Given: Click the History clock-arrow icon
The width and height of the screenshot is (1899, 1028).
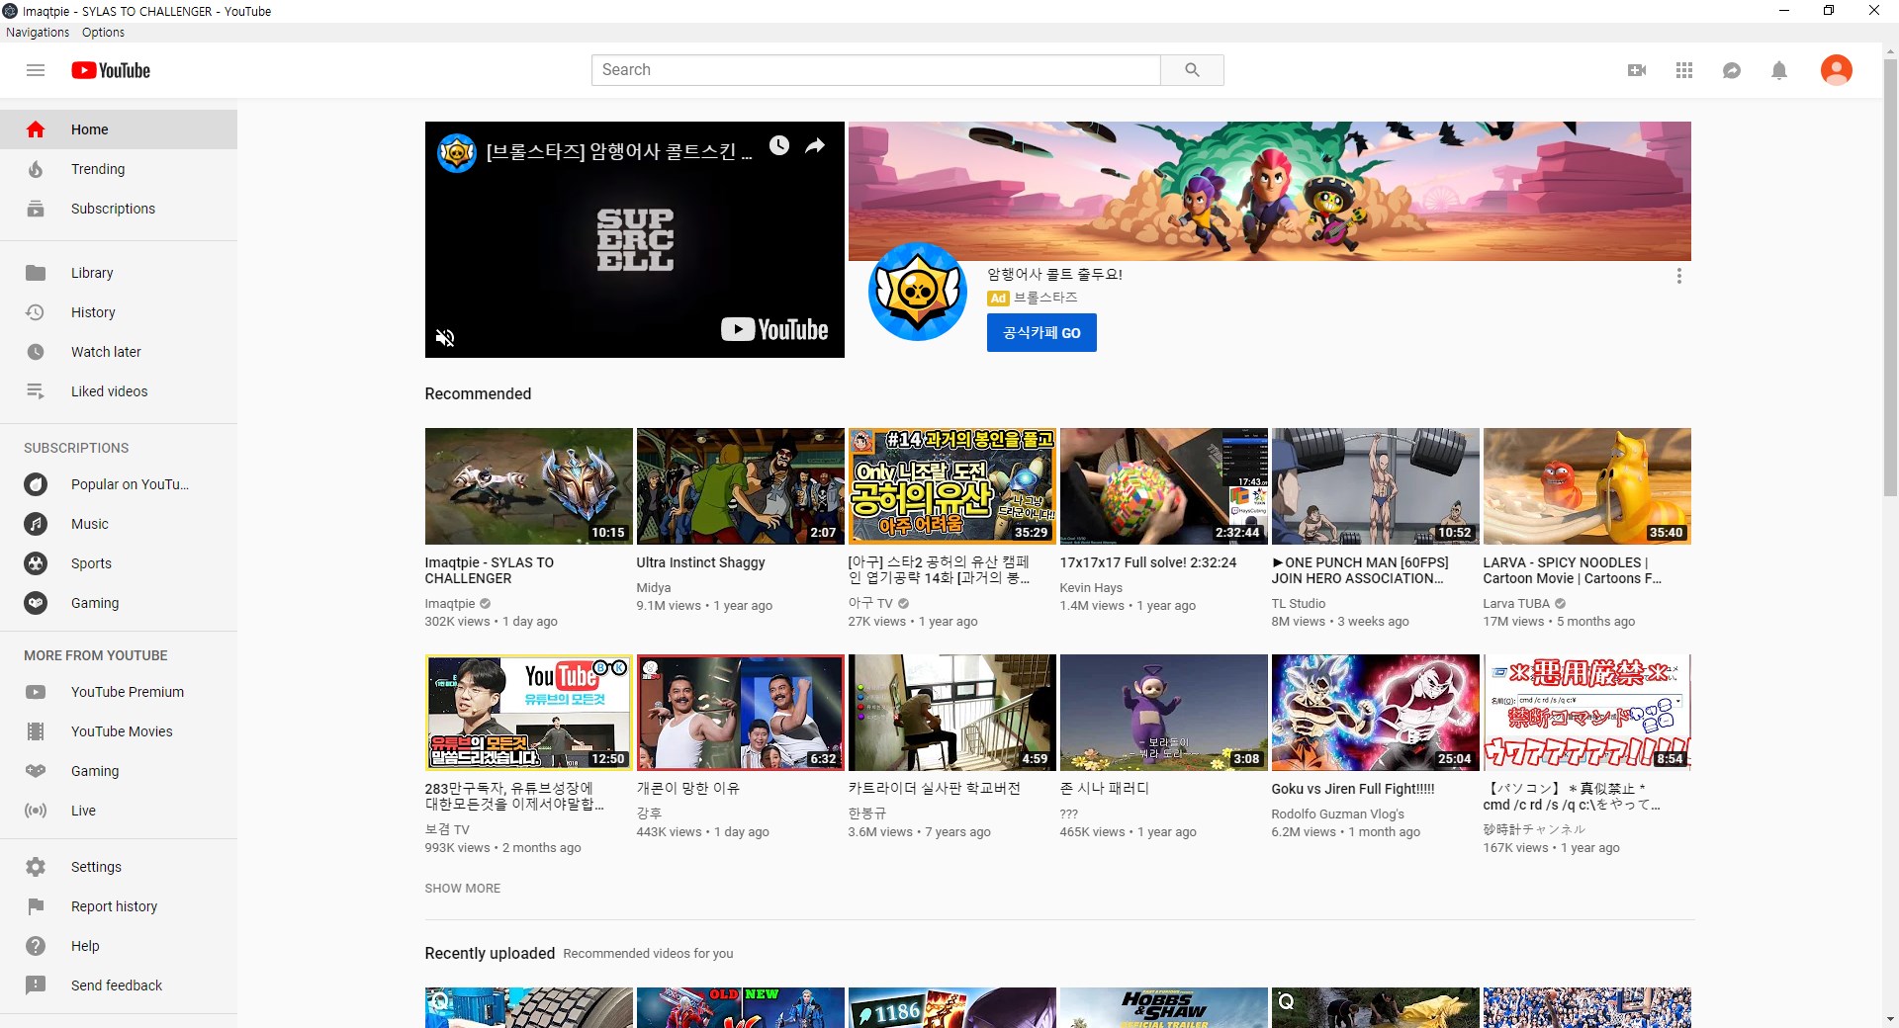Looking at the screenshot, I should (36, 312).
